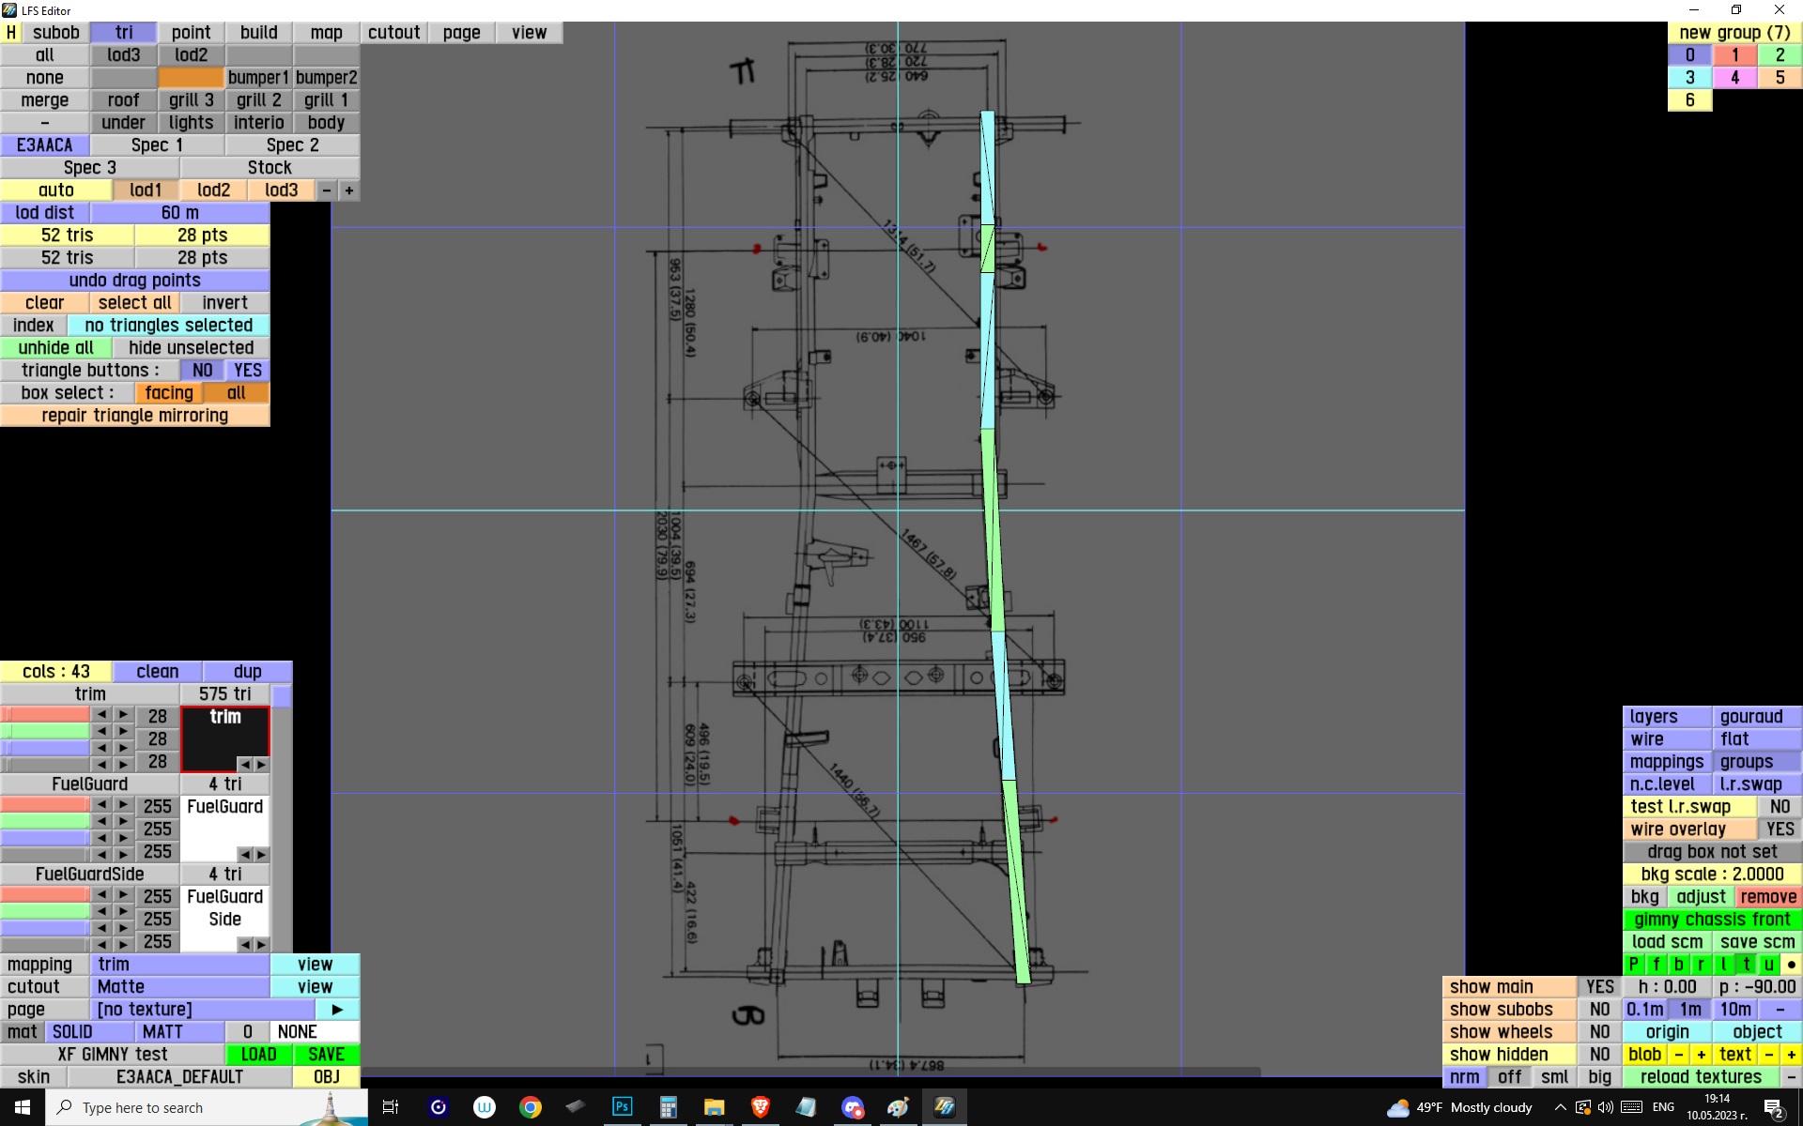Screen dimensions: 1803x1126
Task: Click the P view preset button
Action: 1633,964
